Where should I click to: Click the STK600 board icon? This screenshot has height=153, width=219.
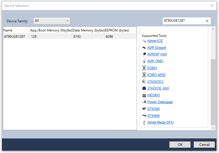(144, 116)
